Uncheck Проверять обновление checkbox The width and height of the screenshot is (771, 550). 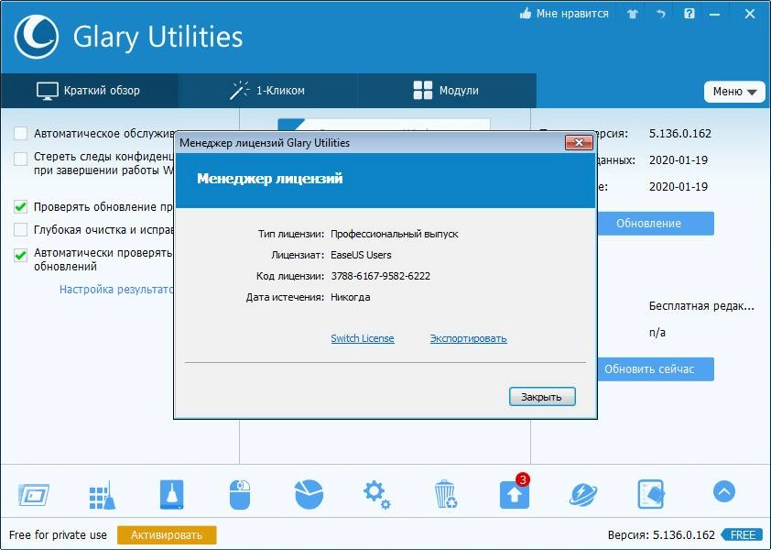pos(21,206)
